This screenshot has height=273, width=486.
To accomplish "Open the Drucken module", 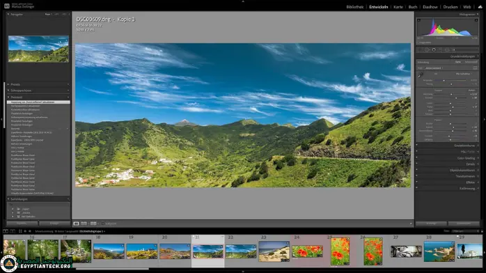I will point(450,7).
